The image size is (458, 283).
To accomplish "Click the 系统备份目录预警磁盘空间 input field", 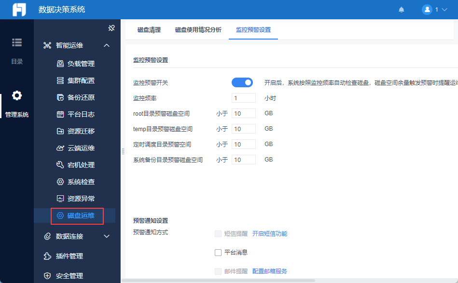I will coord(244,160).
